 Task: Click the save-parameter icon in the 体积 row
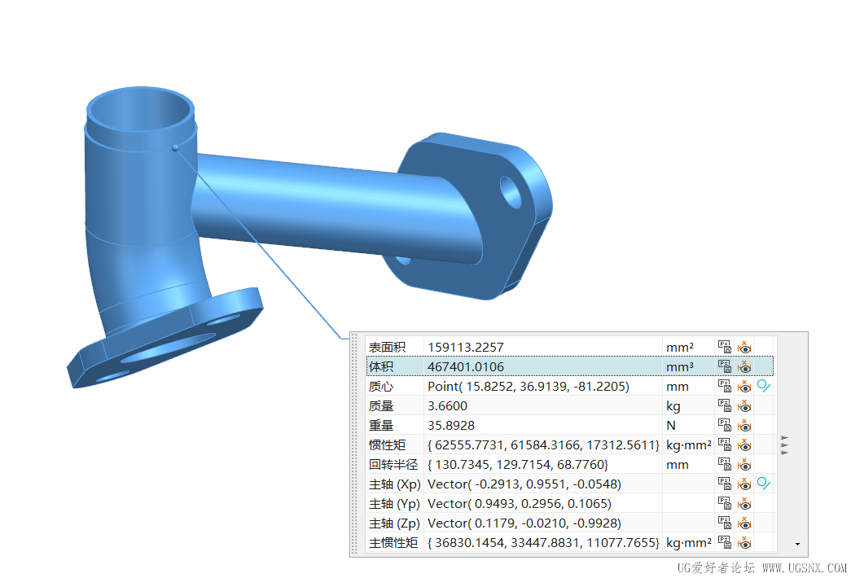pyautogui.click(x=725, y=366)
